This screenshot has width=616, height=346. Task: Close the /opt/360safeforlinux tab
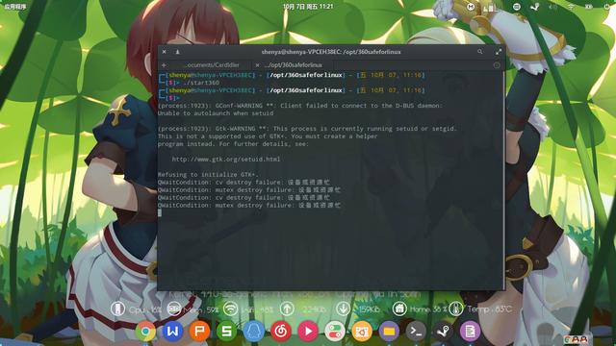(x=257, y=65)
